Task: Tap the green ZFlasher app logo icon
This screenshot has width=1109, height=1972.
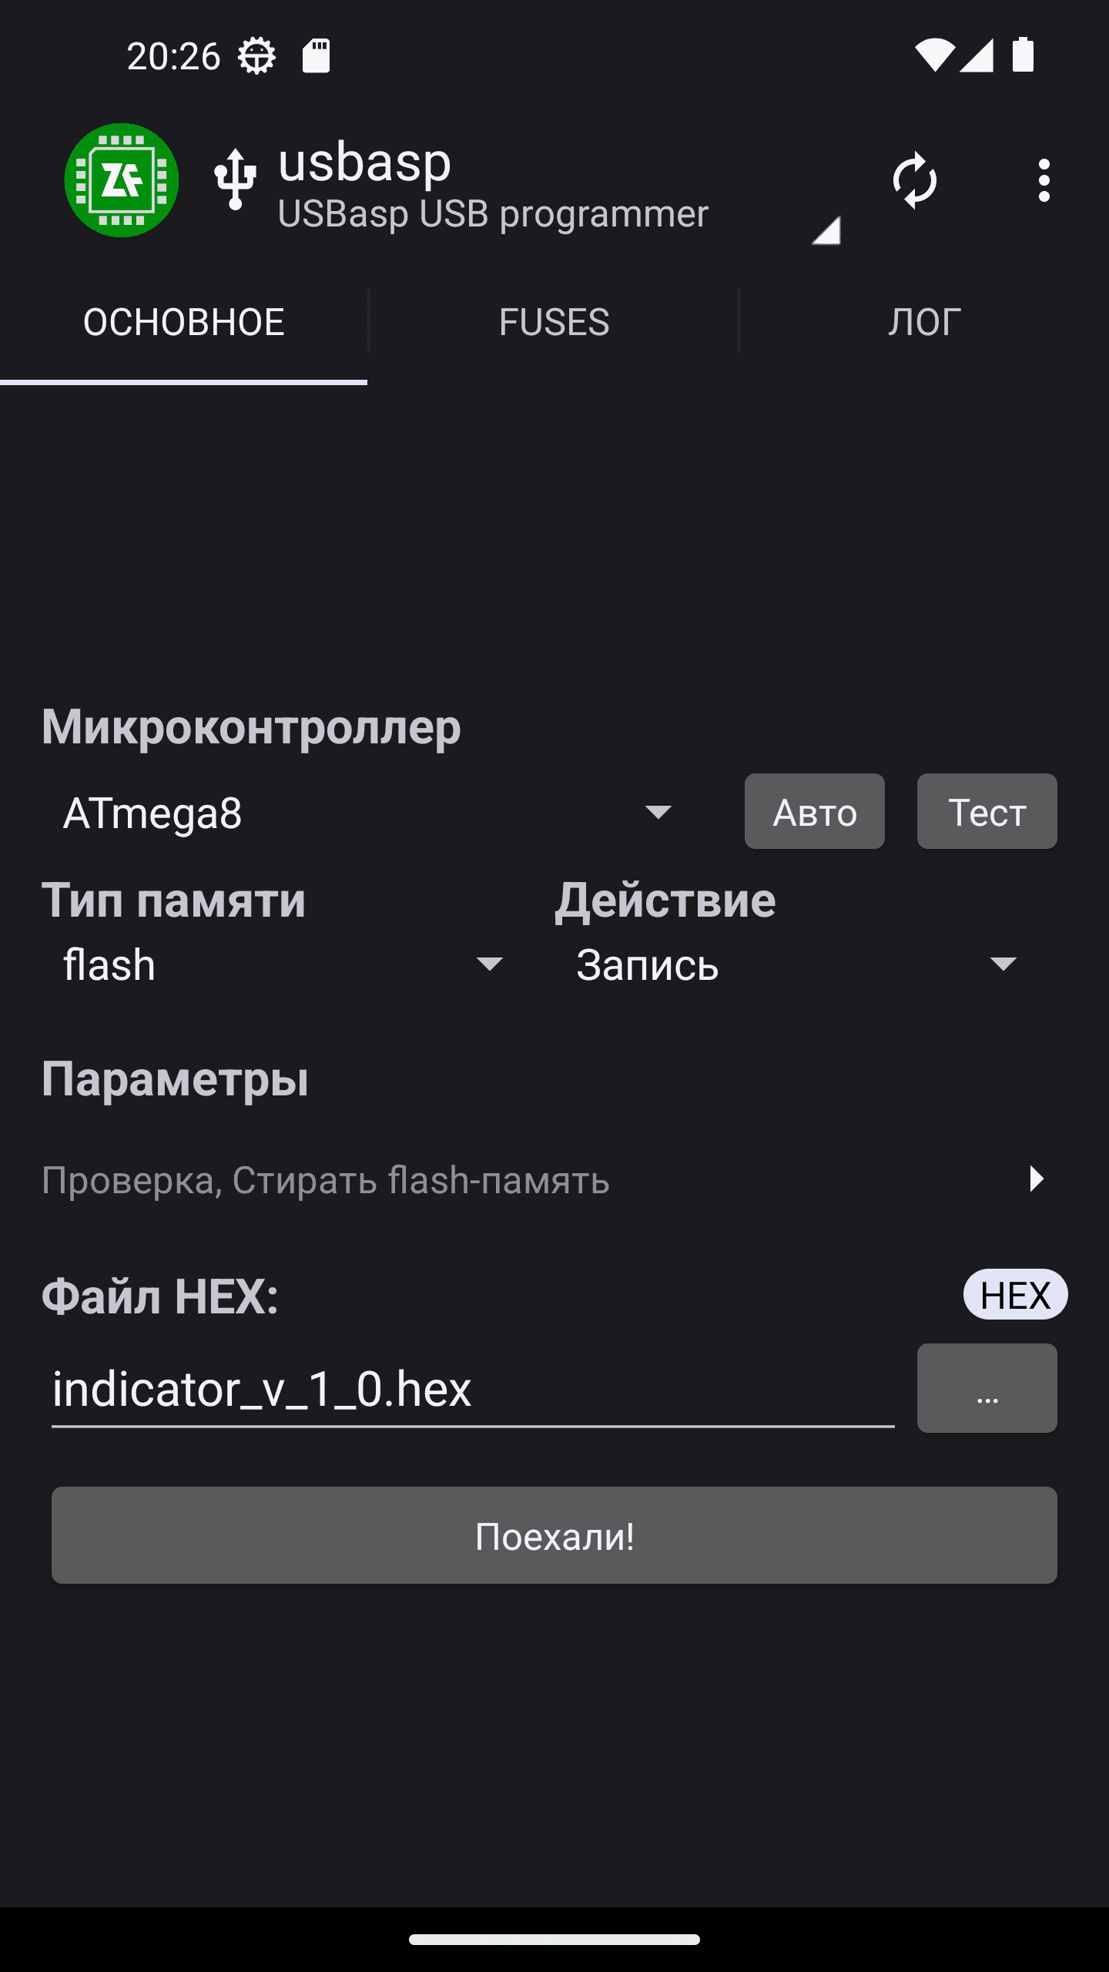Action: pos(122,180)
